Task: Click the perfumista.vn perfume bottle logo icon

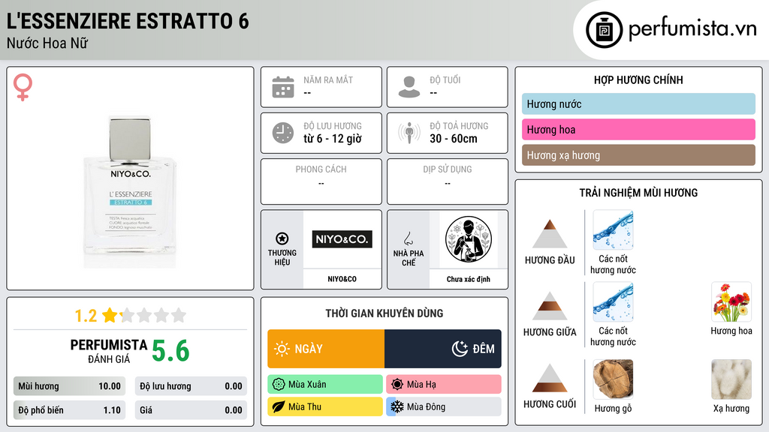Action: [x=605, y=30]
